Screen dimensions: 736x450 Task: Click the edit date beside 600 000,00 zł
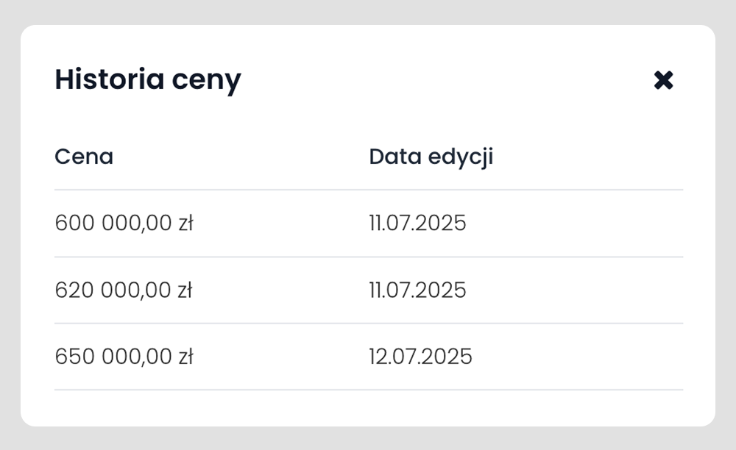[x=417, y=223]
